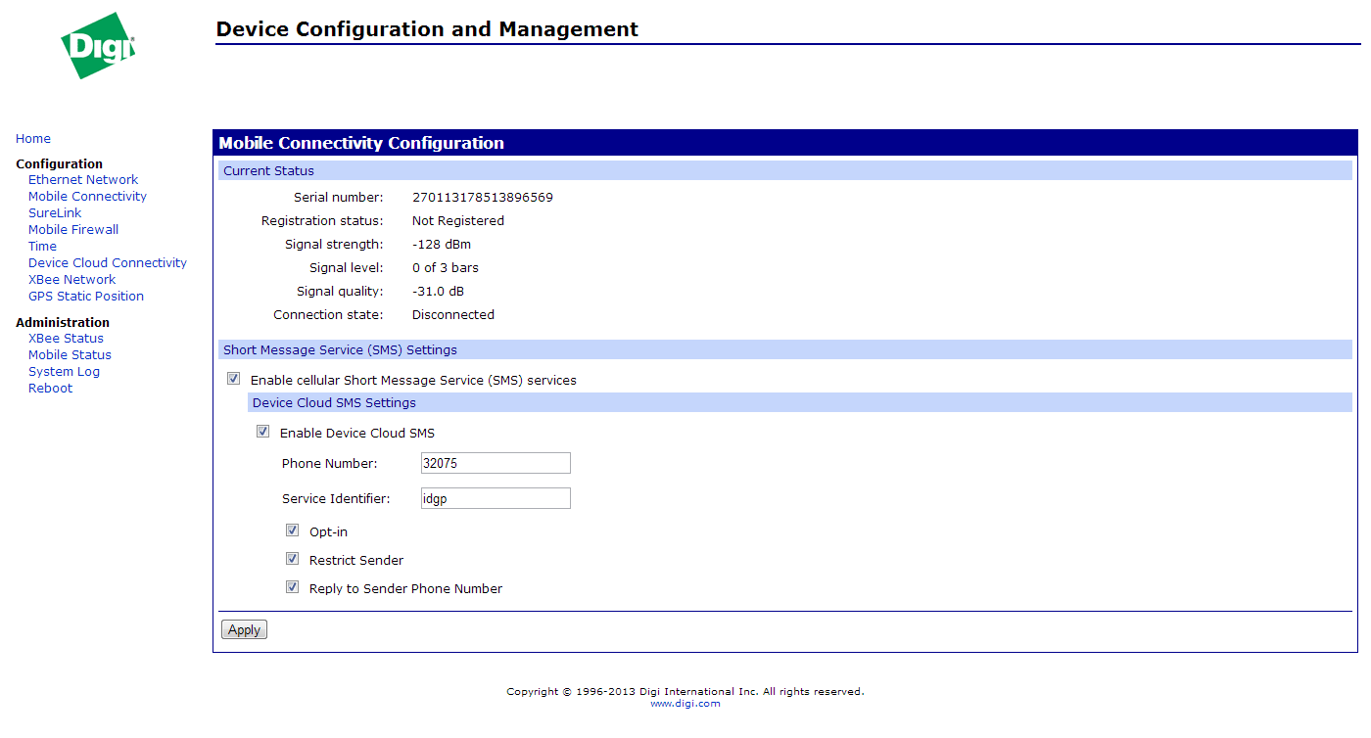Open Mobile Firewall configuration
1371x738 pixels.
coord(73,230)
